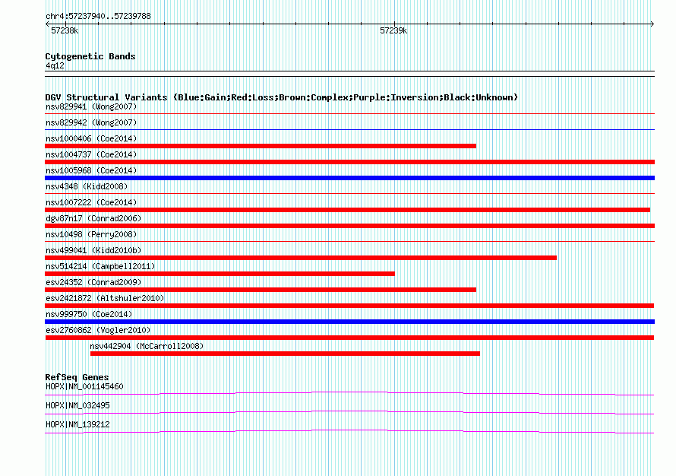Click the RefSeq Genes track title

point(77,377)
